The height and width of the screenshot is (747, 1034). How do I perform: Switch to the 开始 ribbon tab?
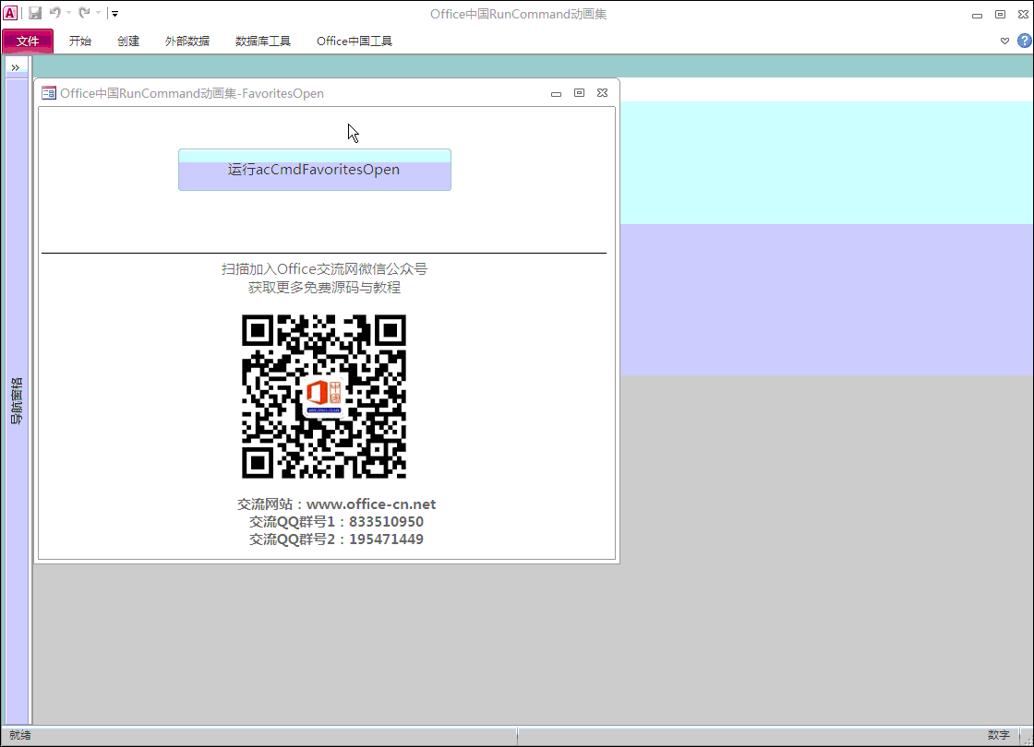80,41
